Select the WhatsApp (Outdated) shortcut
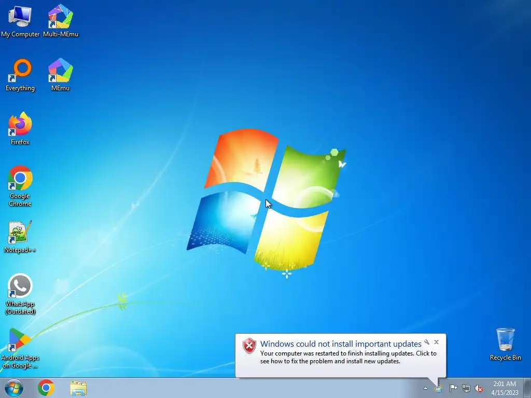The image size is (531, 398). click(20, 294)
